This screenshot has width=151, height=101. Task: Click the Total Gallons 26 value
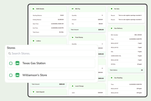point(142,70)
